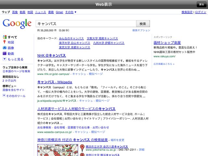
Task: Open cached page of waseda-campus.co.jp result
Action: click(x=82, y=132)
